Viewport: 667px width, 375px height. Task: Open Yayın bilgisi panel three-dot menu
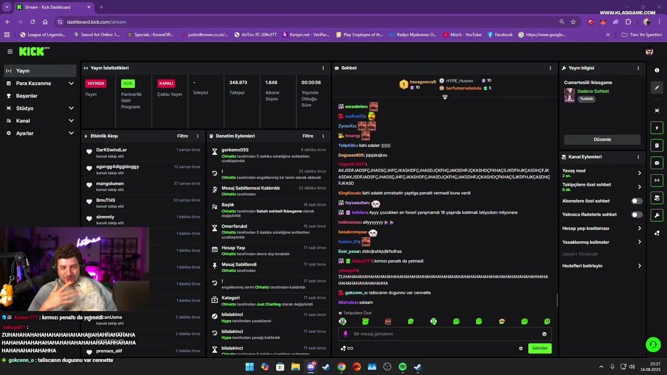tap(638, 68)
